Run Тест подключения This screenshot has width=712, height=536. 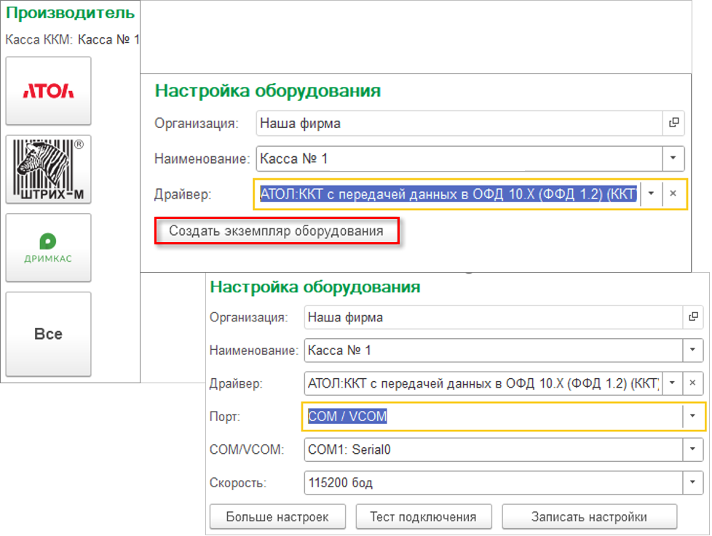pyautogui.click(x=423, y=516)
